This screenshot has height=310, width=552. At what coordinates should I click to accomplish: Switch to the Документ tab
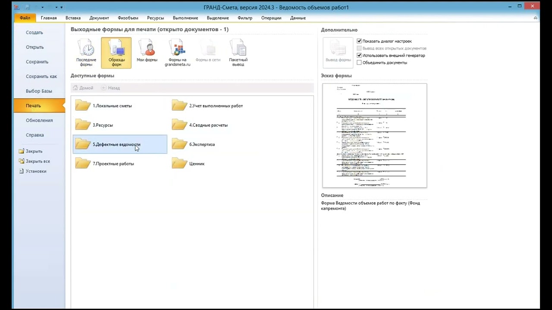pyautogui.click(x=99, y=18)
